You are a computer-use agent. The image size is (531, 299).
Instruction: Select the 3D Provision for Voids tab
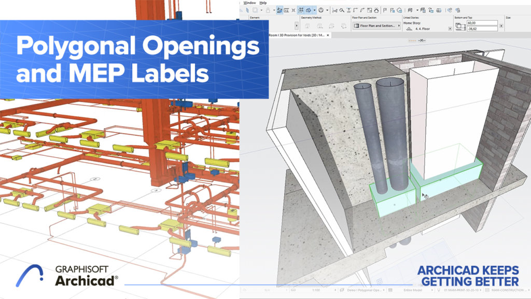click(298, 35)
